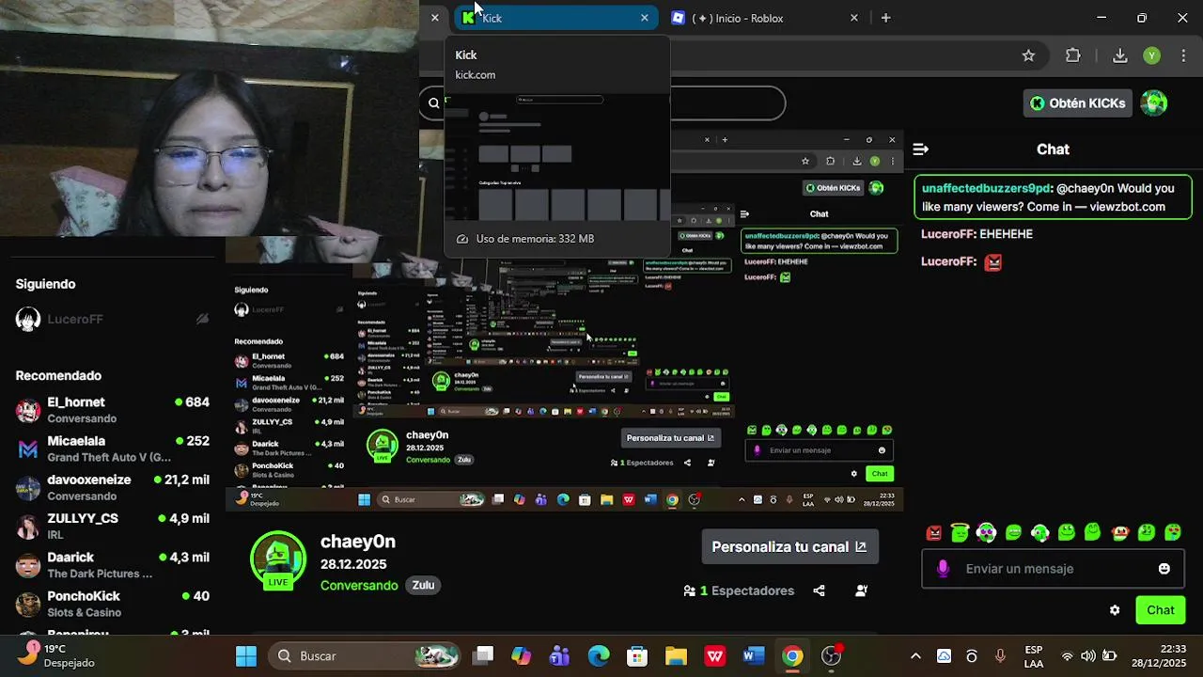Insert the orange-faced emote

[x=1120, y=533]
